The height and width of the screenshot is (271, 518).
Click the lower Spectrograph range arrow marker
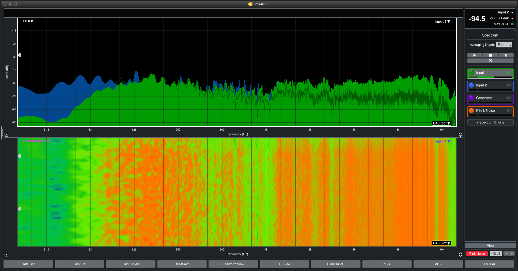[19, 209]
